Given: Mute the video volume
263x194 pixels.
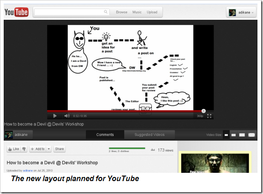Looking at the screenshot, I should point(67,116).
